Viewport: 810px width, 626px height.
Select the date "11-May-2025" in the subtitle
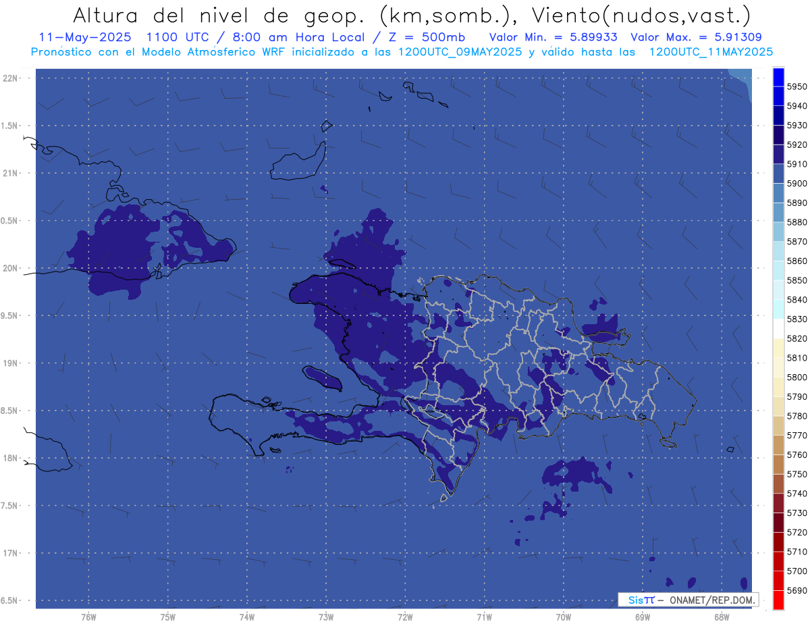point(84,37)
